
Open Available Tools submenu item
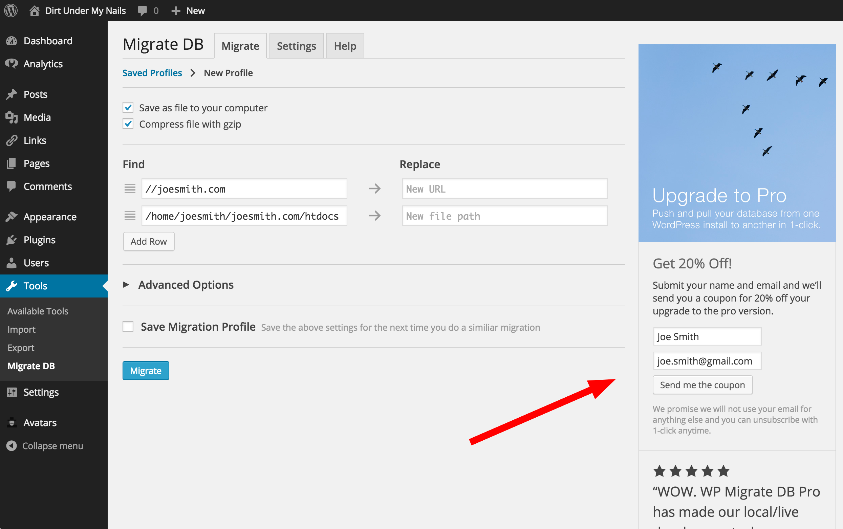(38, 311)
